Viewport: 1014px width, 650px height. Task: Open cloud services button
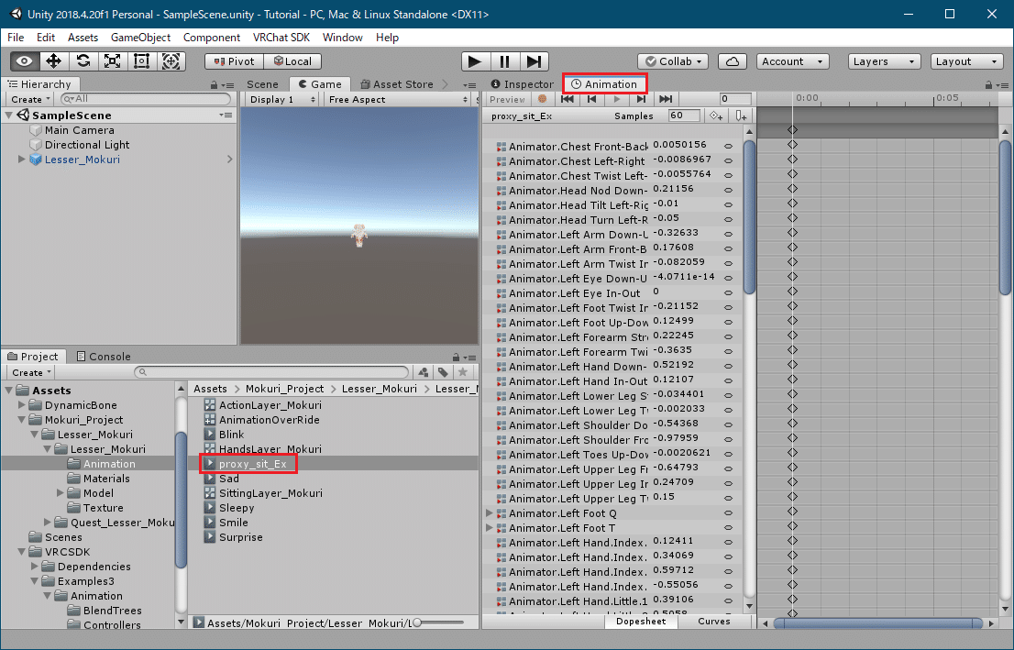point(733,61)
